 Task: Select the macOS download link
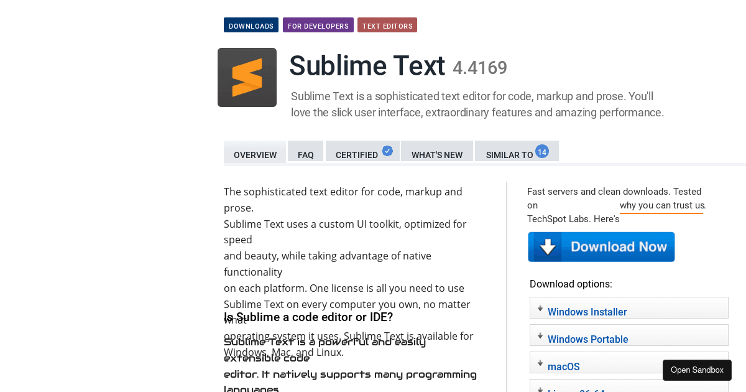(563, 366)
